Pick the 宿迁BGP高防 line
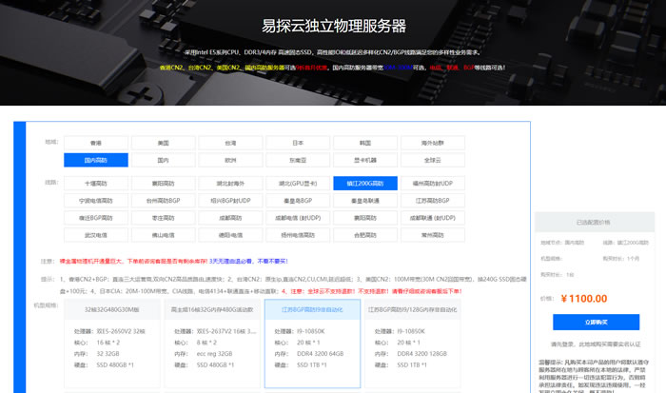The image size is (666, 393). [96, 218]
